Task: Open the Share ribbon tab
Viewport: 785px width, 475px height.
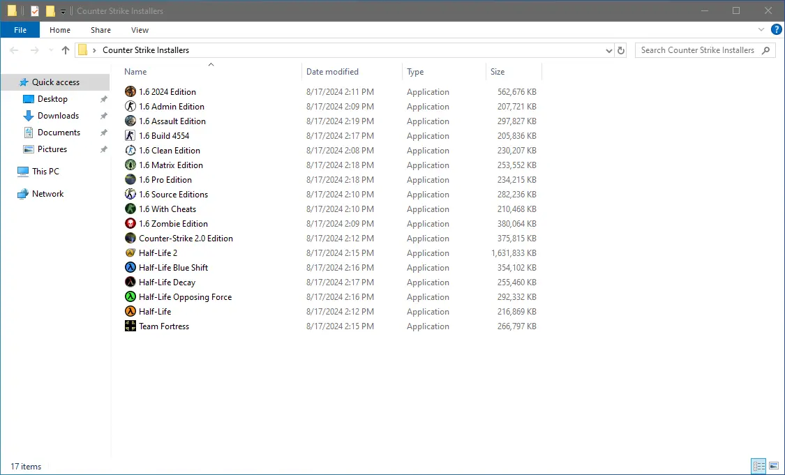Action: (x=100, y=30)
